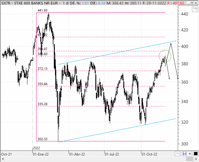Click the P : 407,63 value in title

(176, 3)
